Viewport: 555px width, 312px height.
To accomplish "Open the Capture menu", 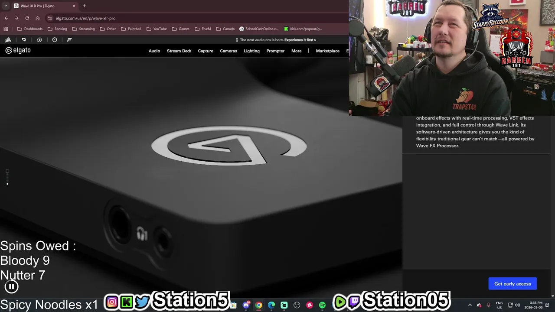I will (206, 51).
